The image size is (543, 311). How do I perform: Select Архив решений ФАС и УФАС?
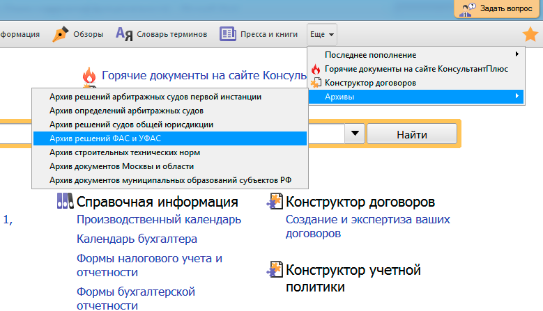[170, 138]
